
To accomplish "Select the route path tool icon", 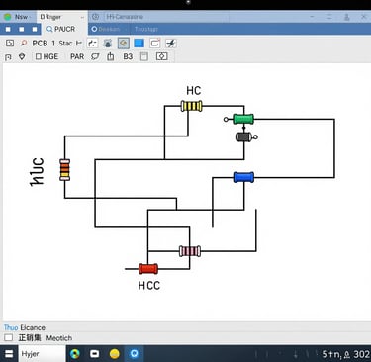I will point(92,44).
